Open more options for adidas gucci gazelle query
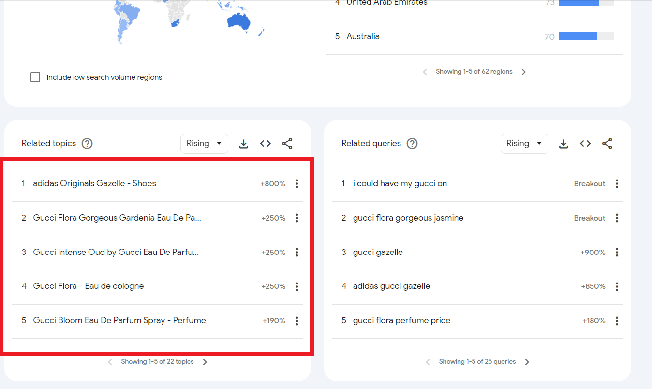 pos(617,286)
